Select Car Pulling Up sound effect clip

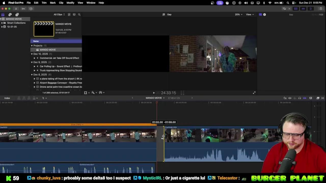(61, 66)
